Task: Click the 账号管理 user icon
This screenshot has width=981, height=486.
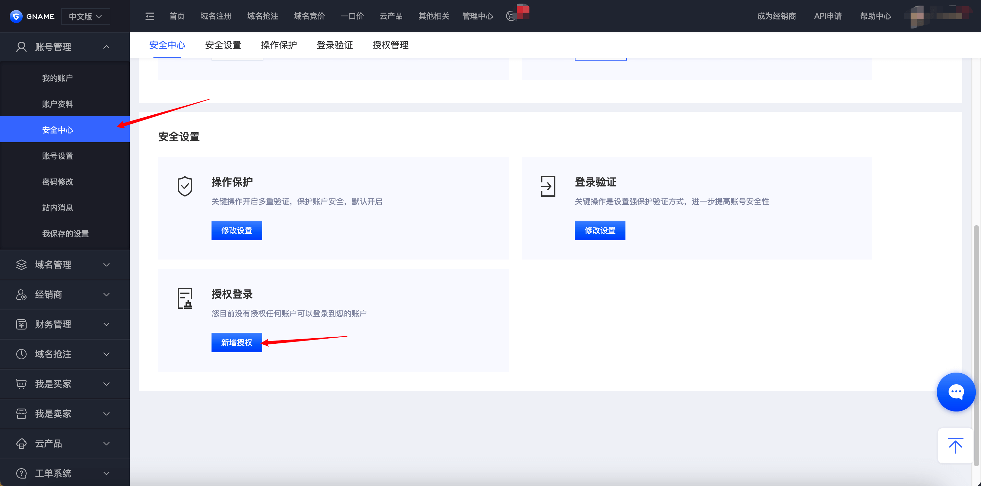Action: (21, 47)
